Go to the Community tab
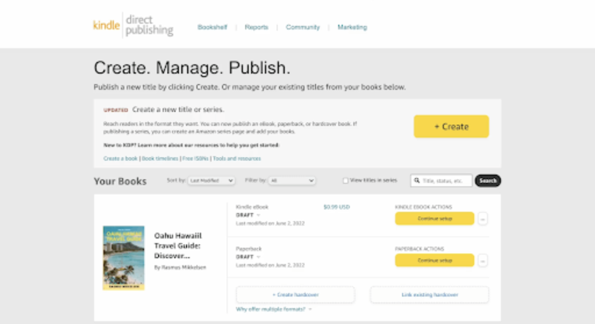Viewport: 595px width, 324px height. [303, 27]
